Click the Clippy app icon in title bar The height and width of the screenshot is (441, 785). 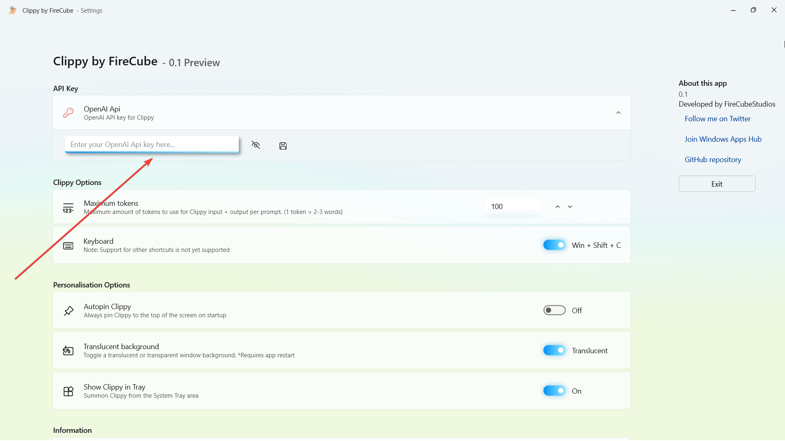13,10
